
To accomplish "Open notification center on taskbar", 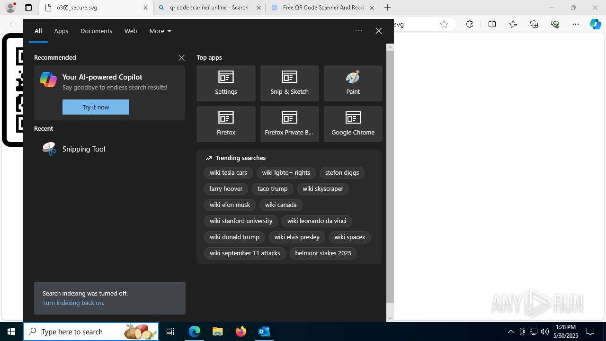I will [x=590, y=332].
